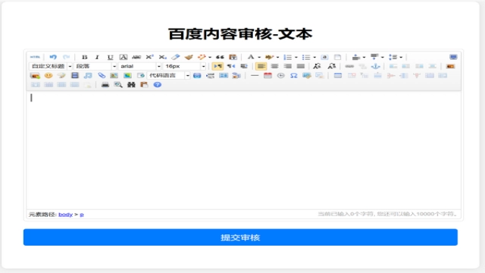Open the 自定义标题 dropdown
This screenshot has width=485, height=273.
[51, 66]
